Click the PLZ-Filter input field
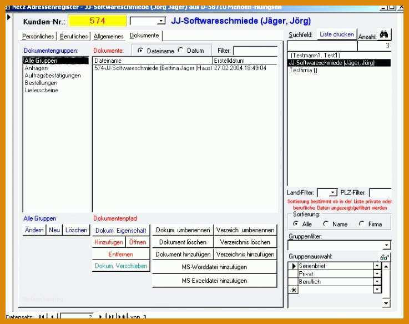 (380, 193)
